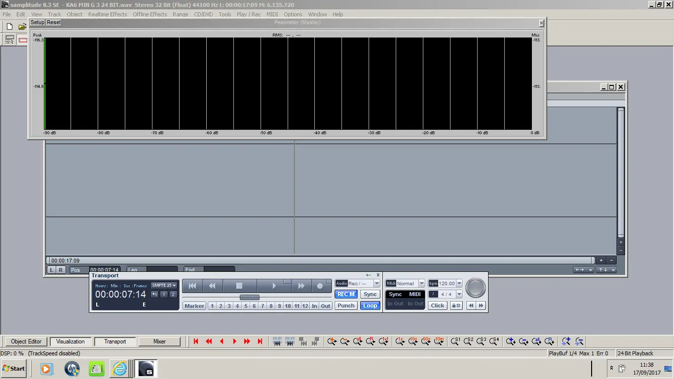Click the Transport position slider handle
This screenshot has width=674, height=379.
pos(249,297)
